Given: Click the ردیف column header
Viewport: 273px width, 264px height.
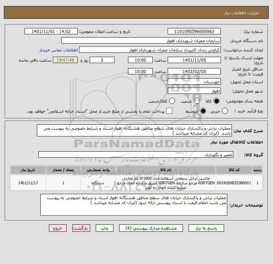Looking at the screenshot, I should tap(257, 170).
